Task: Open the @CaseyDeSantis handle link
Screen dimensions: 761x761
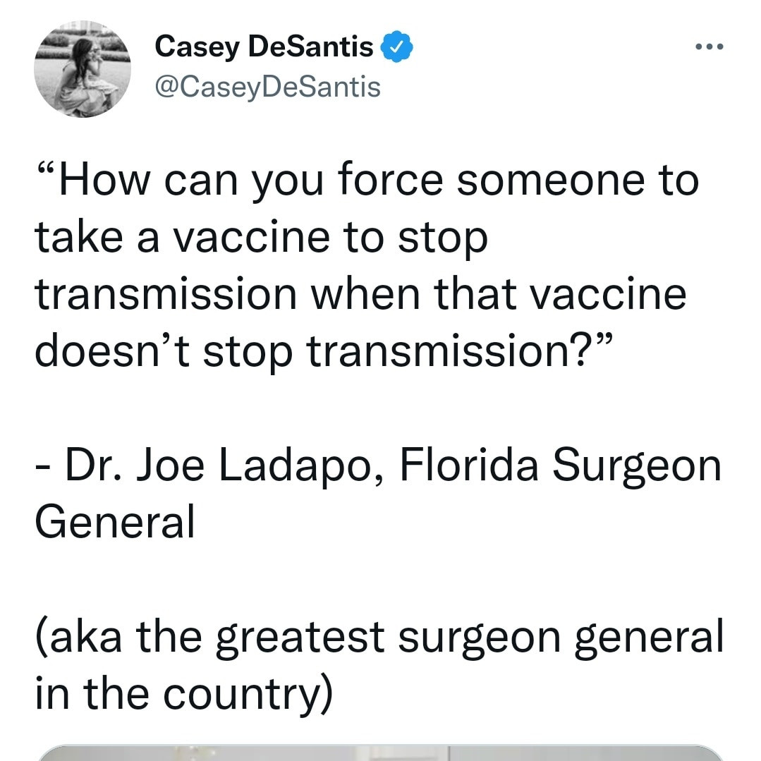Action: [267, 87]
